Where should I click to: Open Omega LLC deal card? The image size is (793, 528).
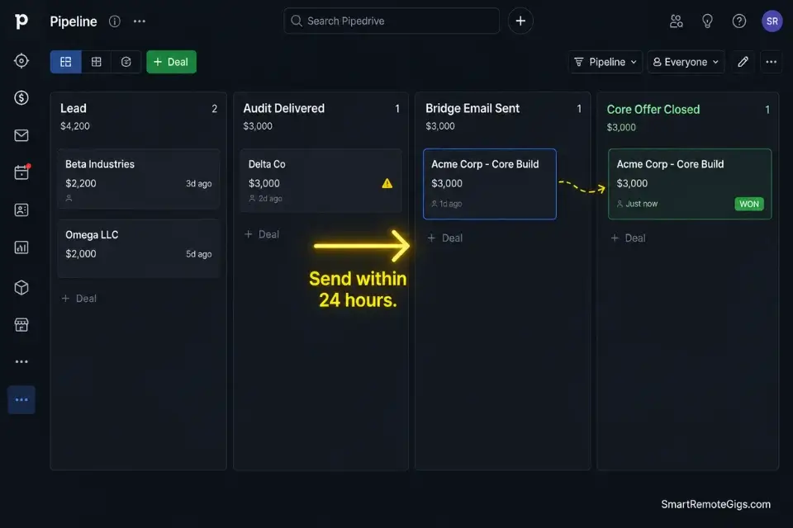pyautogui.click(x=139, y=248)
